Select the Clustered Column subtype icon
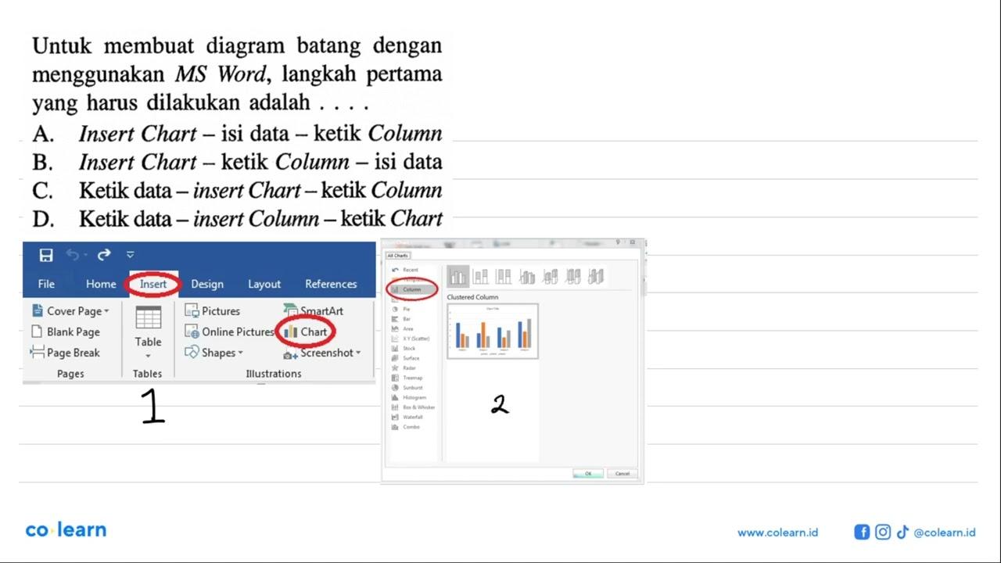Viewport: 1001px width, 563px height. pyautogui.click(x=457, y=276)
